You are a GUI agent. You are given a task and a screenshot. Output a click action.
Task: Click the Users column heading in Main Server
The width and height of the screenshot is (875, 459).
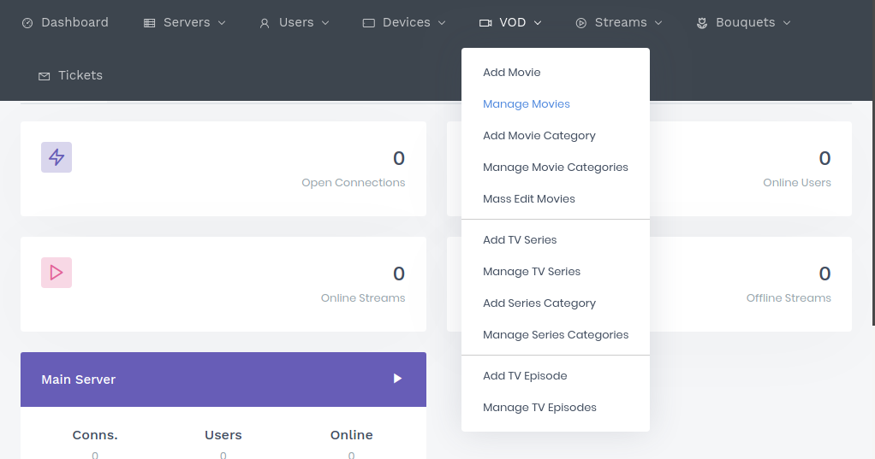223,435
